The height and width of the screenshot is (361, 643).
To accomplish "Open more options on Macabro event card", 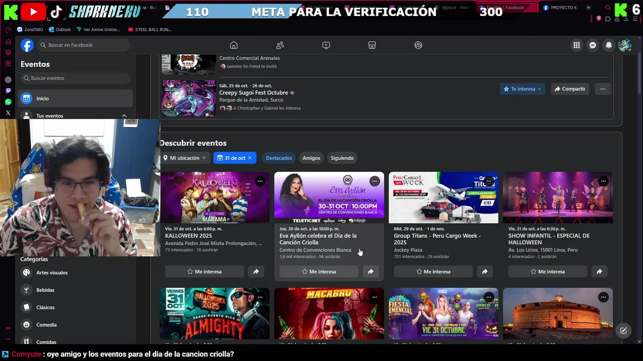I will point(374,297).
